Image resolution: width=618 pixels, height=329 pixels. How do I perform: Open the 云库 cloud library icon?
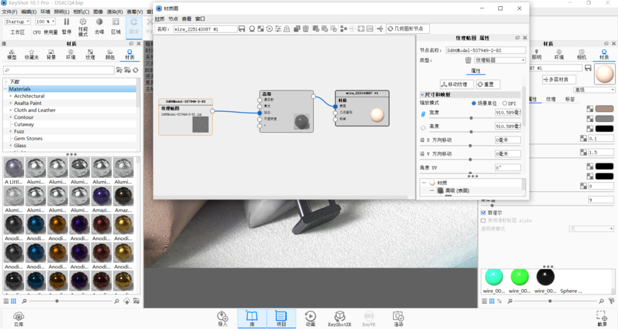(18, 318)
